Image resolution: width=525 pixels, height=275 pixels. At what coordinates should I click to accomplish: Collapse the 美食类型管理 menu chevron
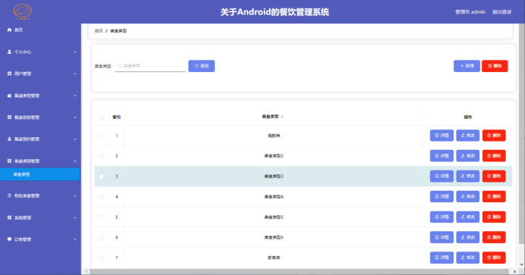coord(75,161)
